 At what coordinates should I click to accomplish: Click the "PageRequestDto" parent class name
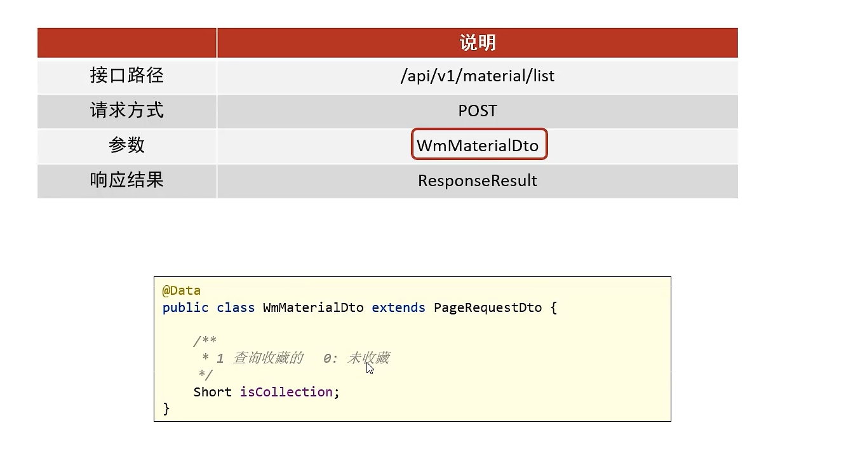coord(488,307)
